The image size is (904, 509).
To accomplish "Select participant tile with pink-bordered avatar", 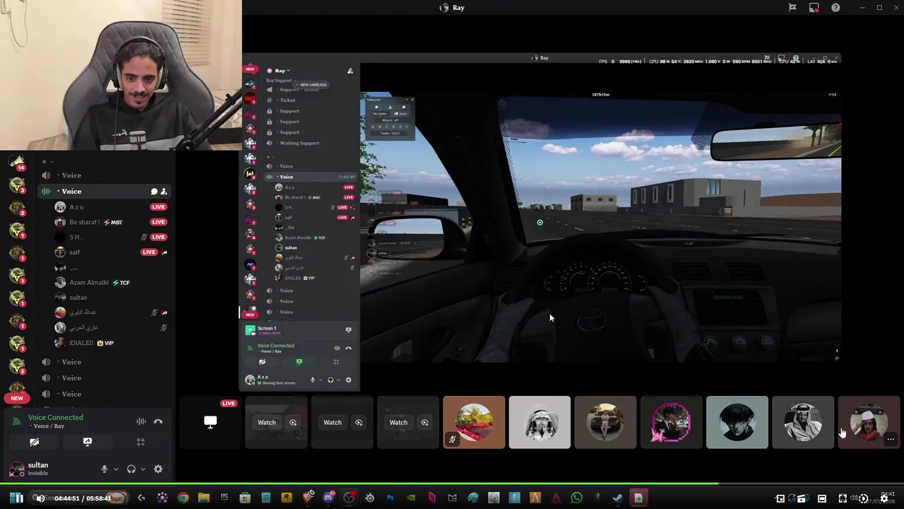I will [671, 422].
